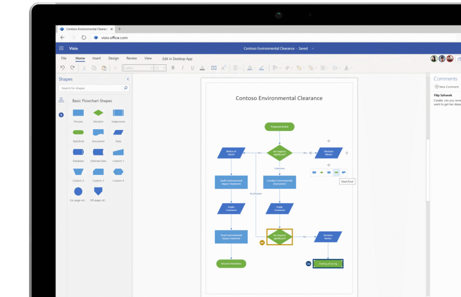Image resolution: width=461 pixels, height=297 pixels.
Task: Close the Contoso Environmental Clearance tab
Action: (x=112, y=29)
